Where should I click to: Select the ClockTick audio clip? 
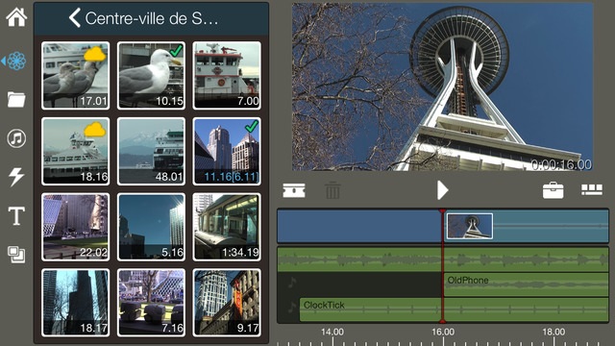tap(455, 309)
